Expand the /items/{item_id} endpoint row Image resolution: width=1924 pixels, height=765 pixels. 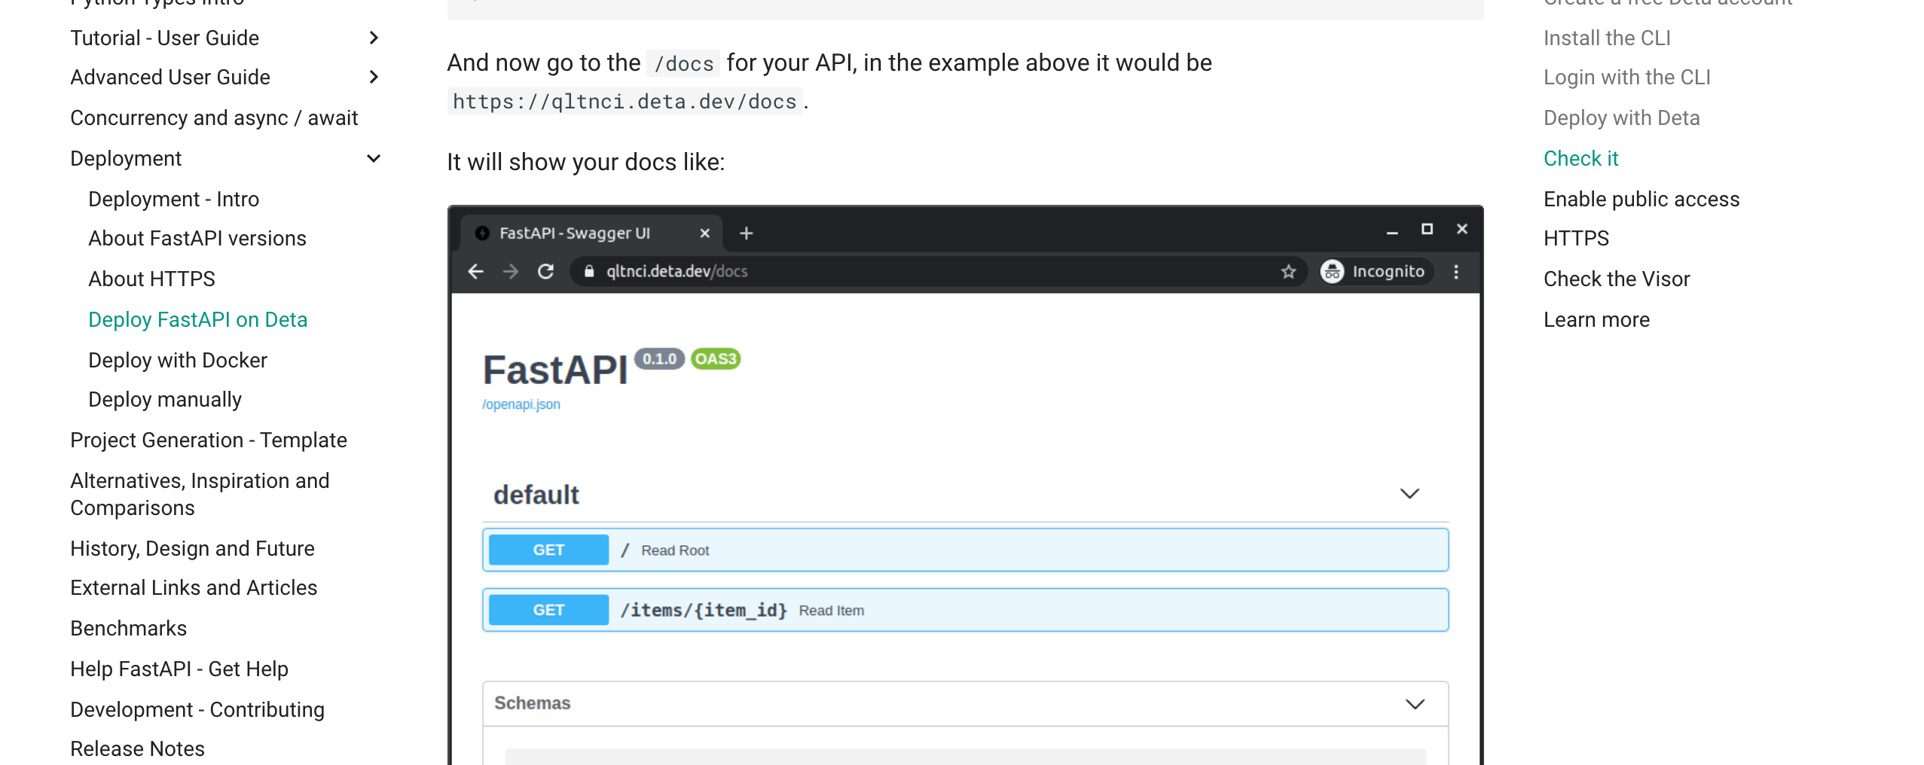pos(965,610)
